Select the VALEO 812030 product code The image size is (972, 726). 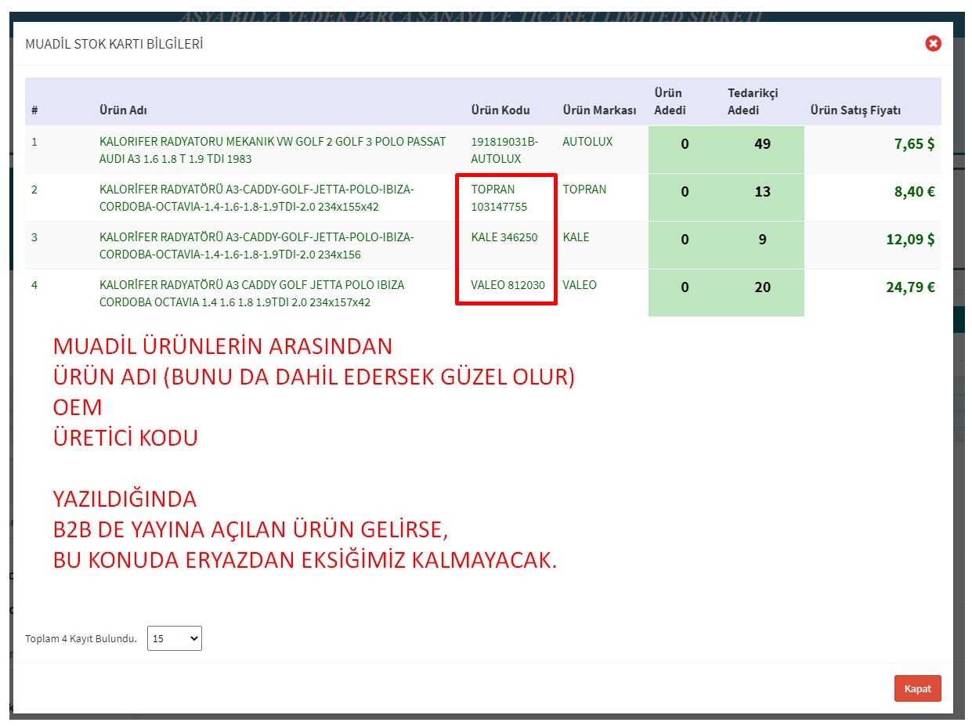[508, 285]
